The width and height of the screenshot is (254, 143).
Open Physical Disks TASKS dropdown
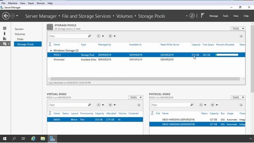(x=238, y=97)
